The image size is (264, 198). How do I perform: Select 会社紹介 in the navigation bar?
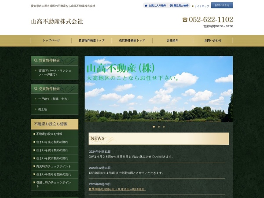(172, 40)
